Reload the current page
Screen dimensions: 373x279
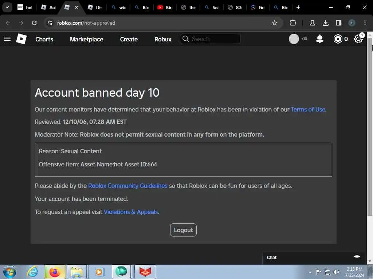pyautogui.click(x=34, y=23)
